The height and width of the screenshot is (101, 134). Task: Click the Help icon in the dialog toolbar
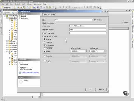pyautogui.click(x=51, y=14)
